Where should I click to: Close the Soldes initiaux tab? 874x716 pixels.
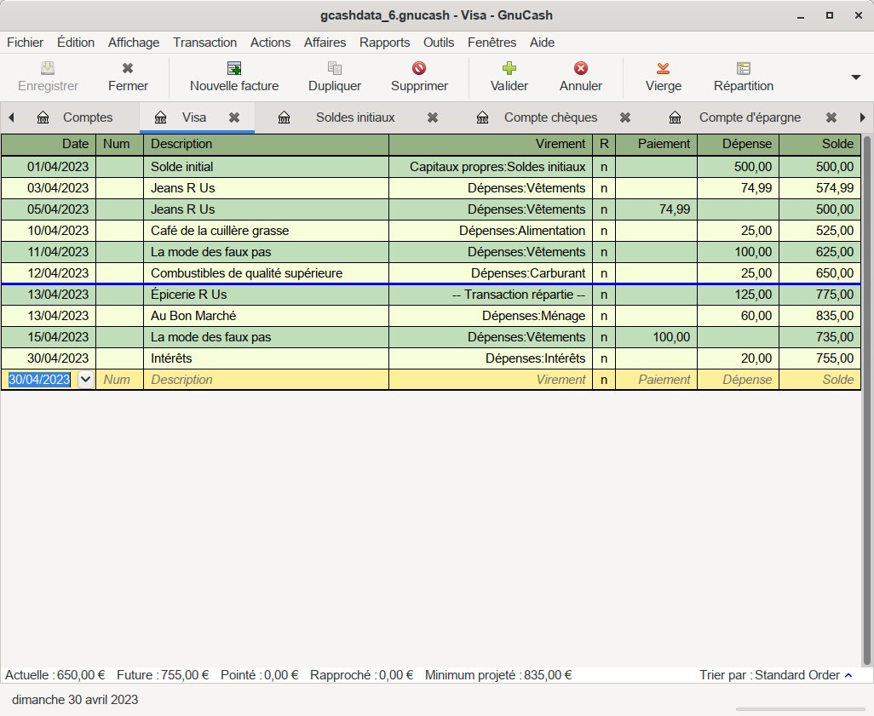pos(433,117)
